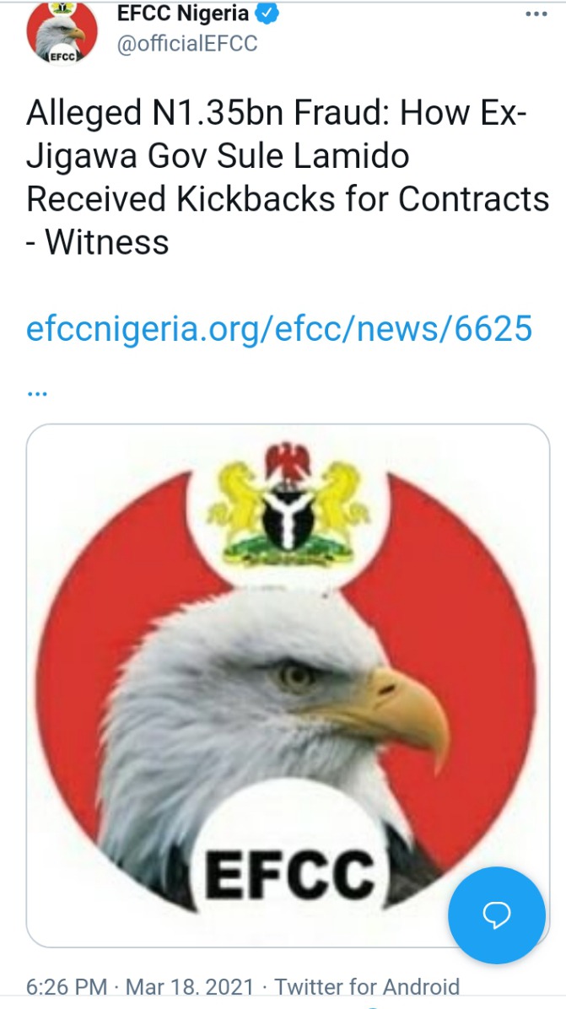Viewport: 566px width, 1009px height.
Task: Tap the Twitter for Android source label
Action: [367, 986]
